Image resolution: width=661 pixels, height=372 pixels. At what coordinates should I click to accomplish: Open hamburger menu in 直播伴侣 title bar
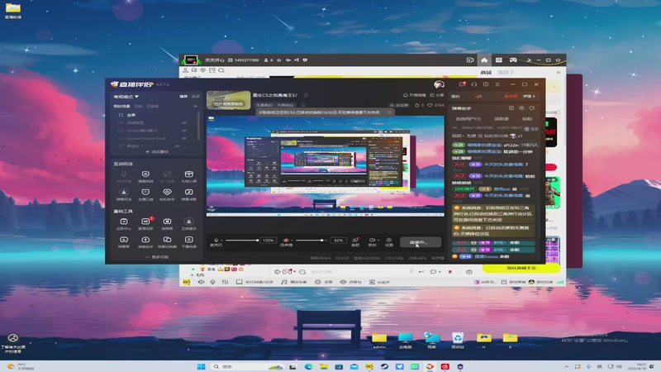[x=497, y=84]
